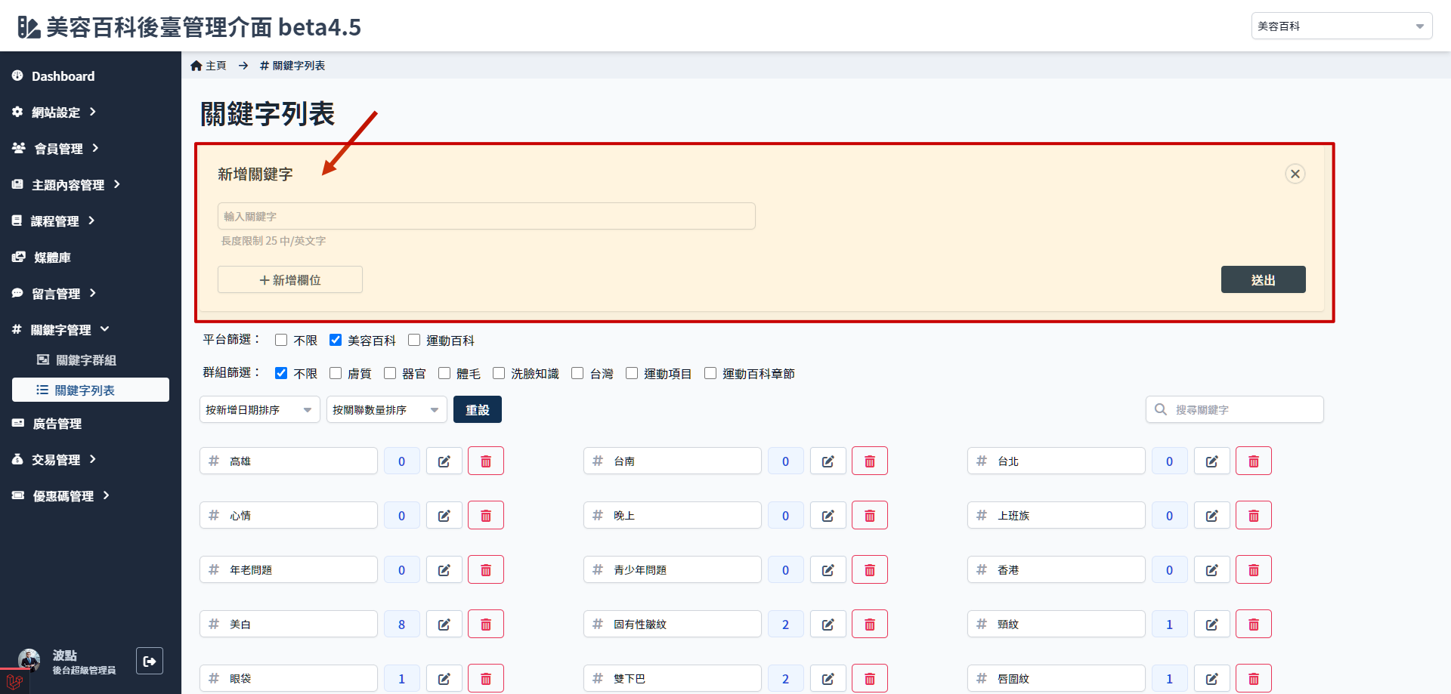Viewport: 1451px width, 694px height.
Task: Edit the 台南 keyword
Action: (828, 461)
